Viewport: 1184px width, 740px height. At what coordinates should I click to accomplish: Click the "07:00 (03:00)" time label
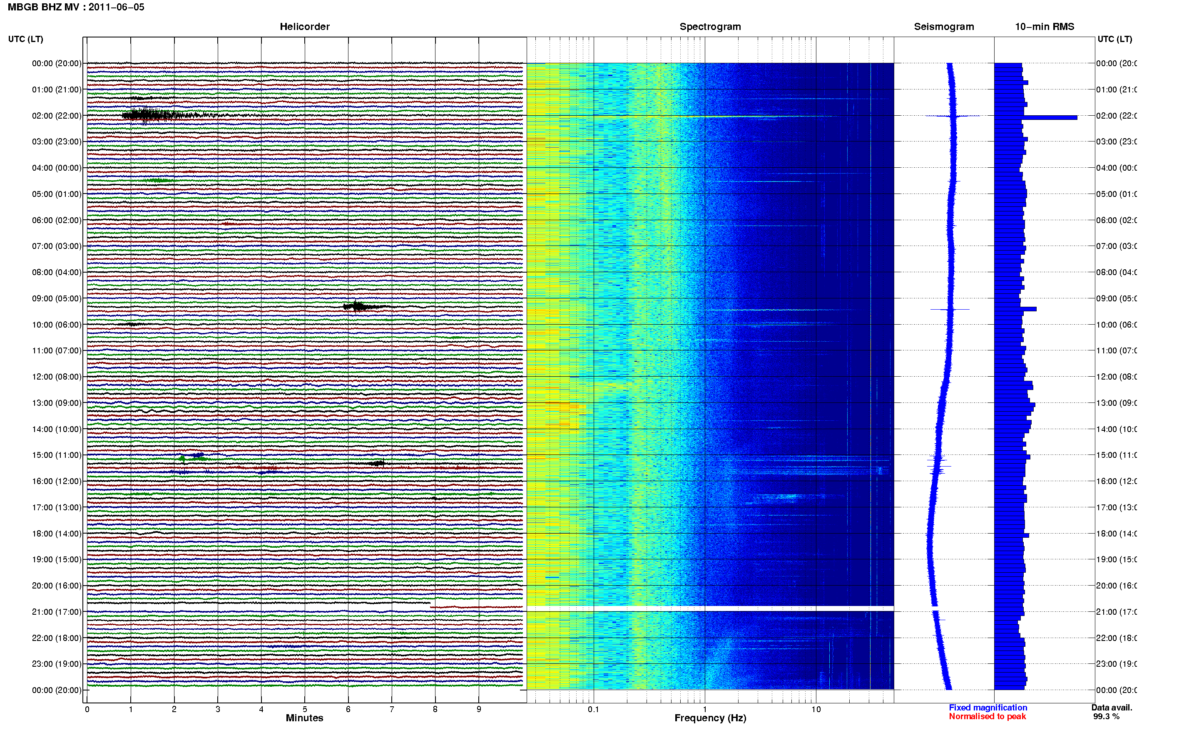(x=57, y=246)
